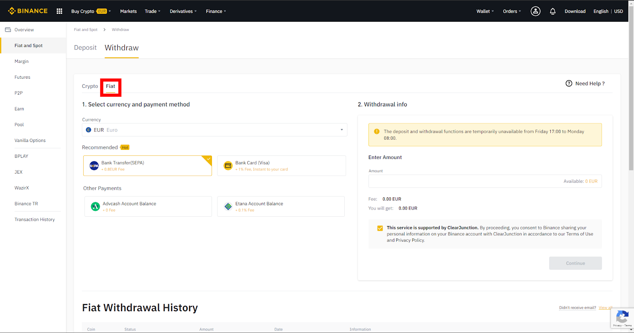
Task: Click the Overview wallet icon in sidebar
Action: [8, 30]
